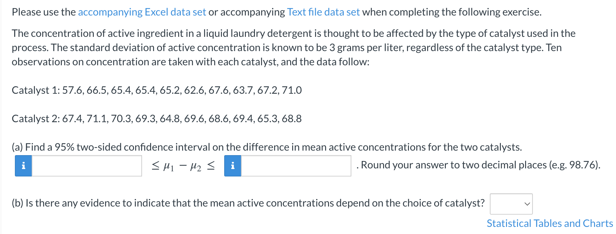The height and width of the screenshot is (234, 616).
Task: Open the Text file data set
Action: 322,12
